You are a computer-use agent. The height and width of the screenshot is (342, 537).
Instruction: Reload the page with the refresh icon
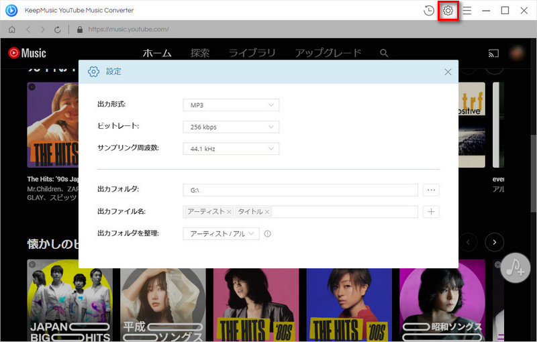58,30
